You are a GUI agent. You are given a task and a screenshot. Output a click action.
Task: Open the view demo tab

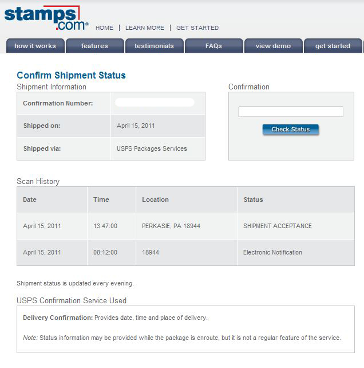[x=274, y=46]
